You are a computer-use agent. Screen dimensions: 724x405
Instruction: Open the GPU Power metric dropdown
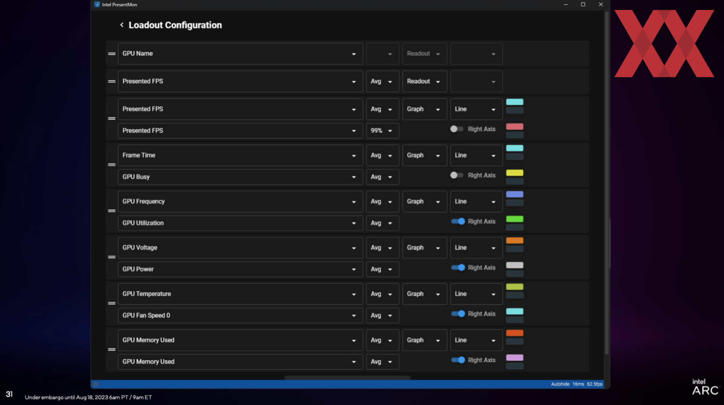coord(240,269)
